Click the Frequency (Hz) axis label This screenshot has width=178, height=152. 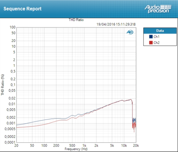click(x=76, y=149)
